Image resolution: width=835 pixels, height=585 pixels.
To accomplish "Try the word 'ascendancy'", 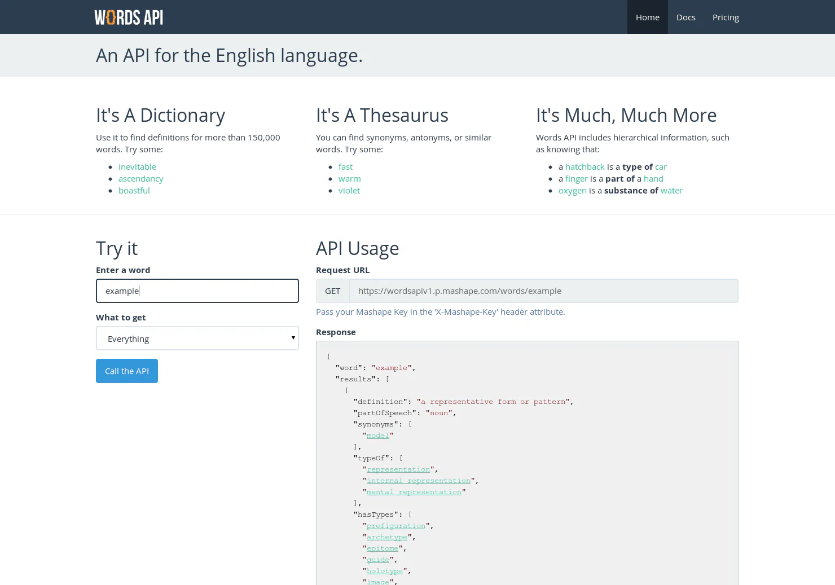I will pyautogui.click(x=141, y=179).
